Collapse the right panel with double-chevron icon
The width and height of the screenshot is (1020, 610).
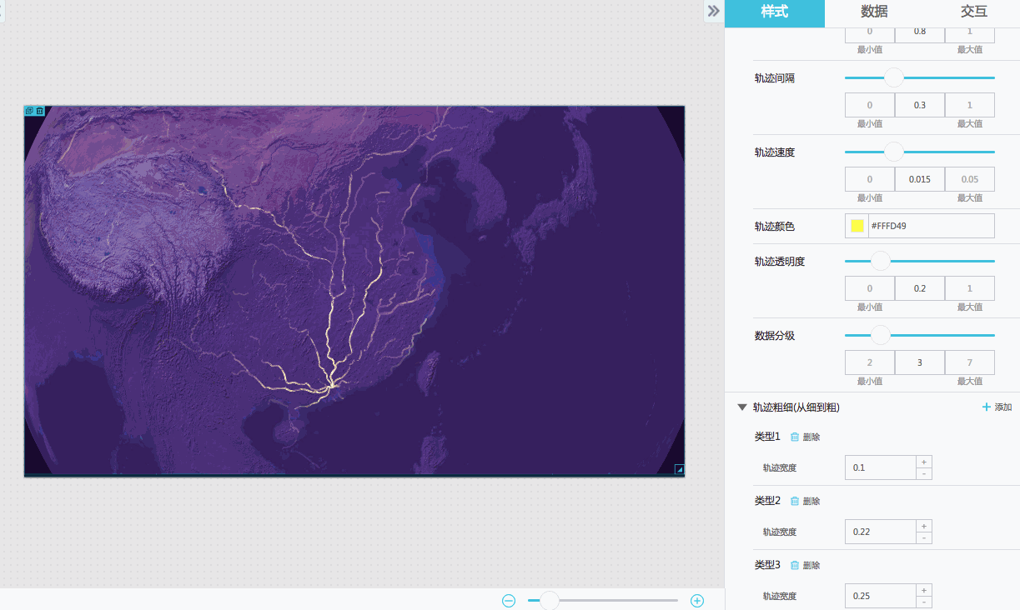point(713,11)
